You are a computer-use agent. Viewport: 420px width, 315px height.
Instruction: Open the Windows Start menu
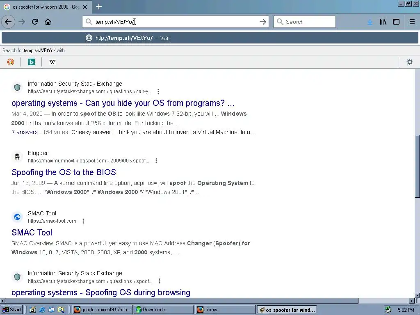[x=11, y=310]
